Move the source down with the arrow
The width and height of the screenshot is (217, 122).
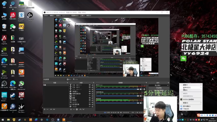[83, 109]
